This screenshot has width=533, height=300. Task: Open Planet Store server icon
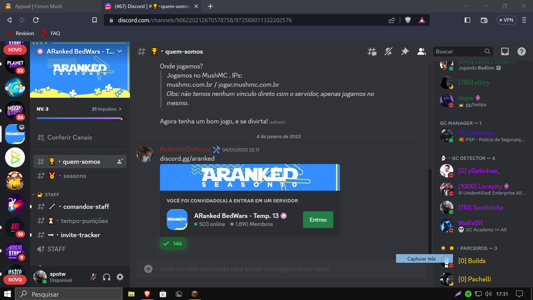(x=15, y=64)
